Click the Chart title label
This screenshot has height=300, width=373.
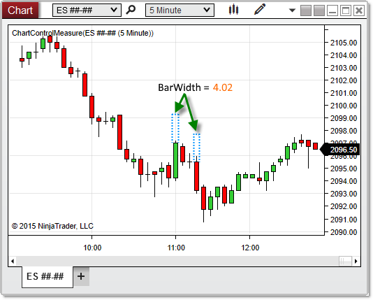20,10
